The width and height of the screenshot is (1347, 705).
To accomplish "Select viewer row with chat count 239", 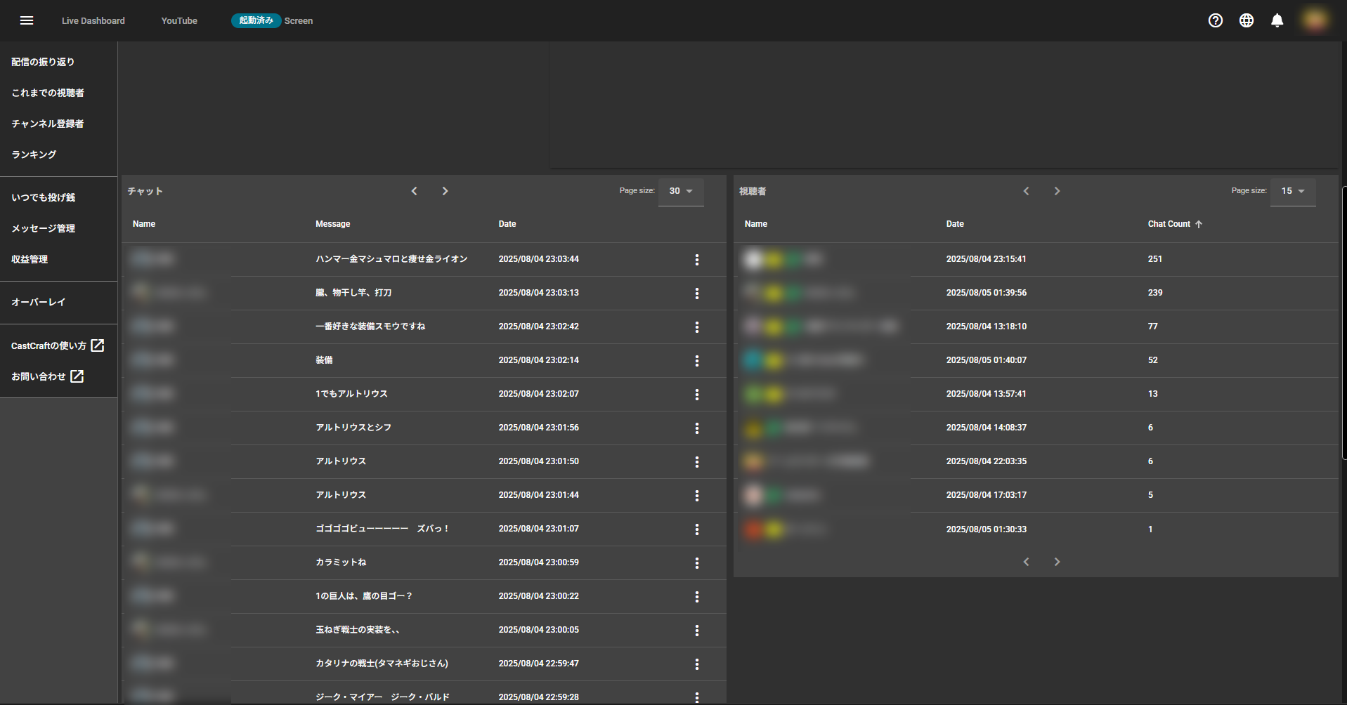I will coord(1036,293).
